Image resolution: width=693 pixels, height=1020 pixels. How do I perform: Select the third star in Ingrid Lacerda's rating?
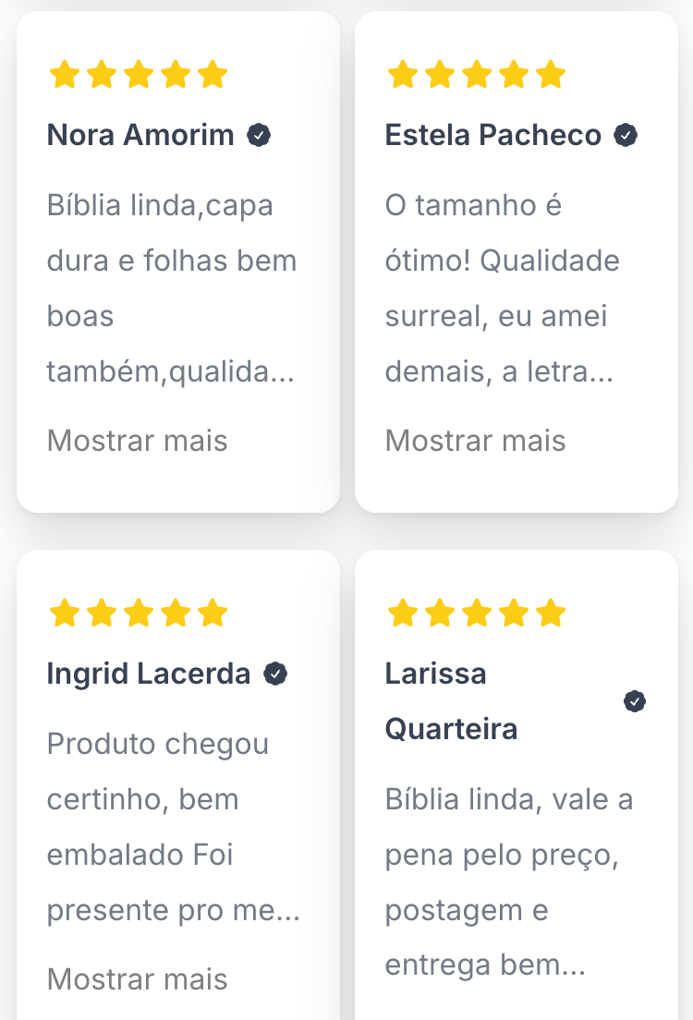click(139, 613)
